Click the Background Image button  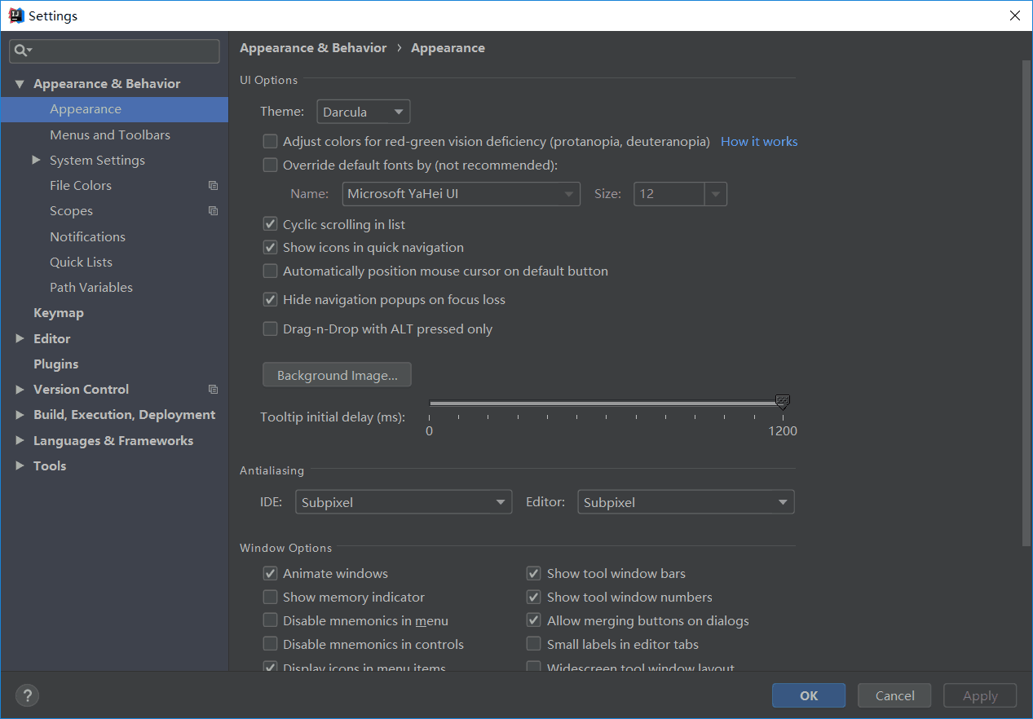[x=337, y=374]
